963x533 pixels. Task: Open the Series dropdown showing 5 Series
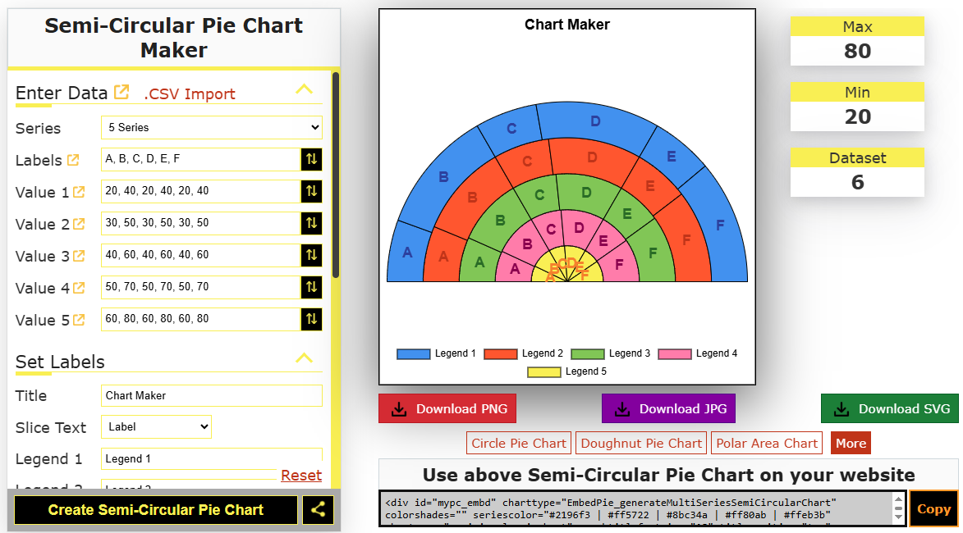click(x=211, y=127)
